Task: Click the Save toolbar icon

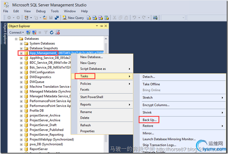Action: pyautogui.click(x=51, y=18)
